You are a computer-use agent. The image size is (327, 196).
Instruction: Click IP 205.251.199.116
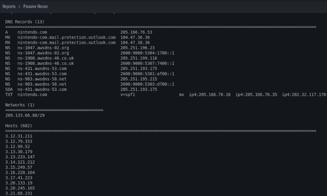(138, 58)
